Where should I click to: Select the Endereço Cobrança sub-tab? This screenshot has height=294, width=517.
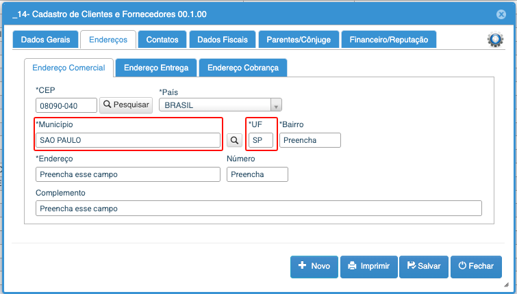click(242, 68)
